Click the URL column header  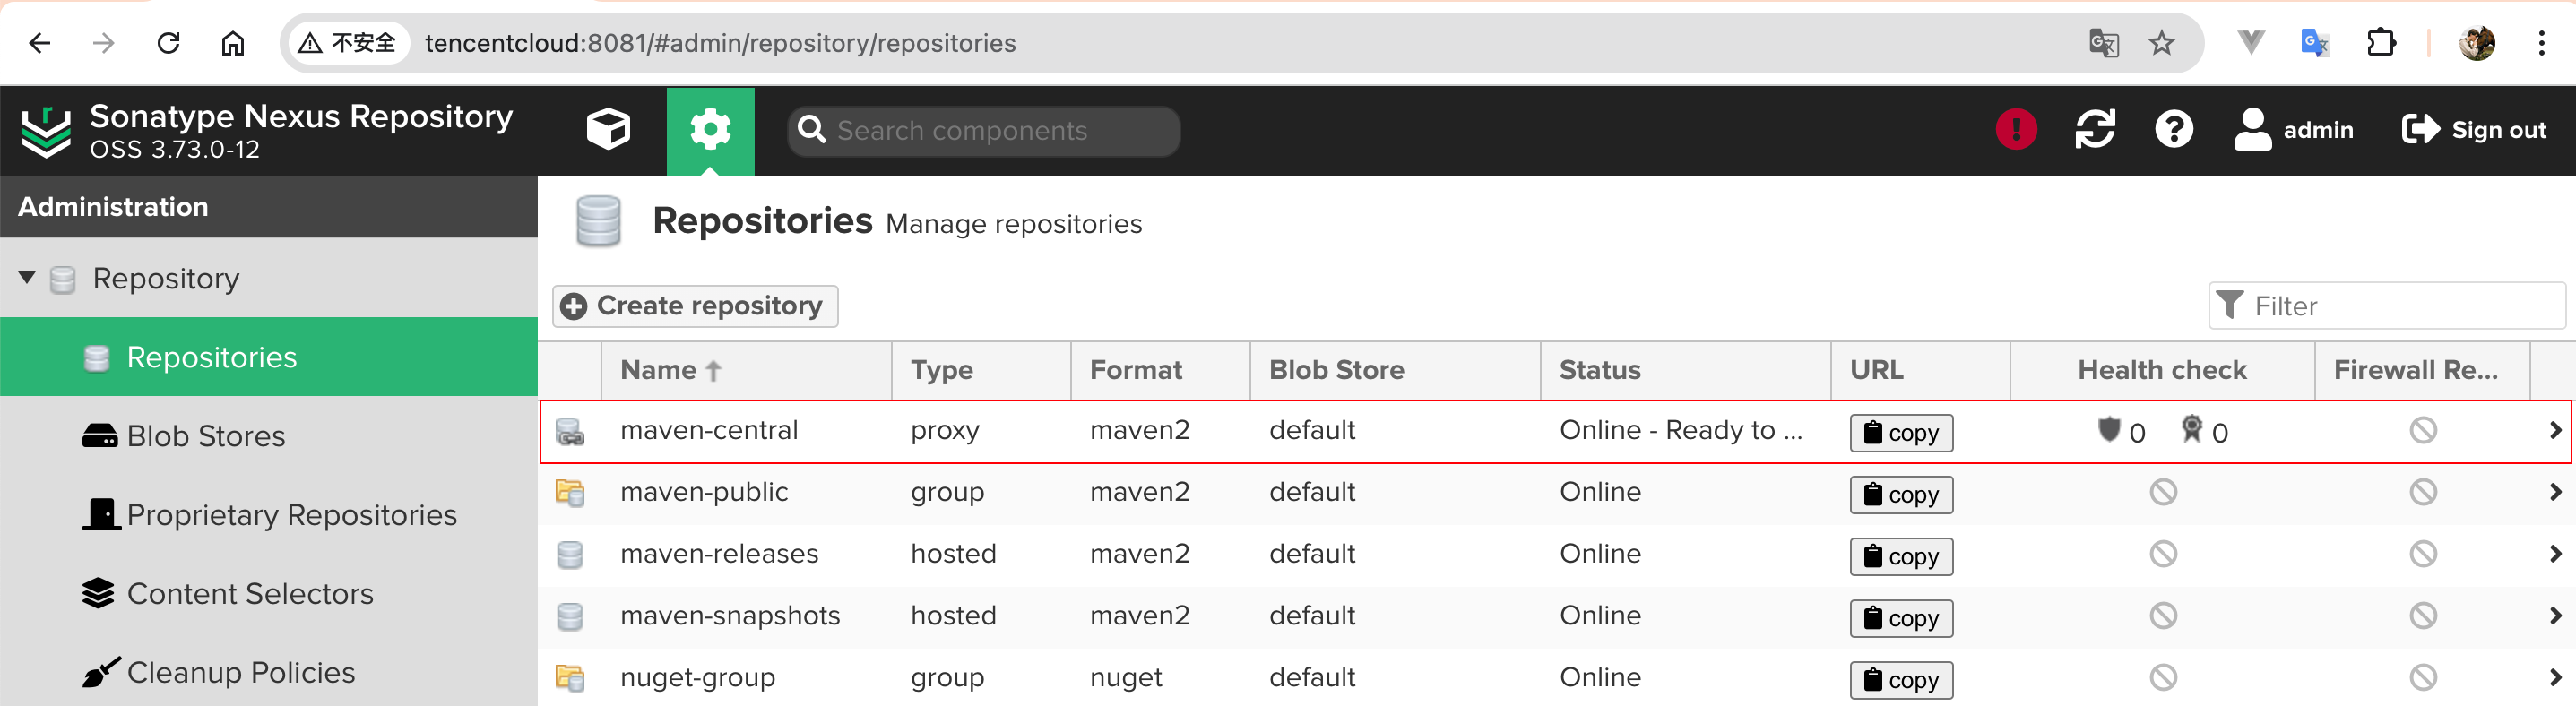[x=1920, y=370]
